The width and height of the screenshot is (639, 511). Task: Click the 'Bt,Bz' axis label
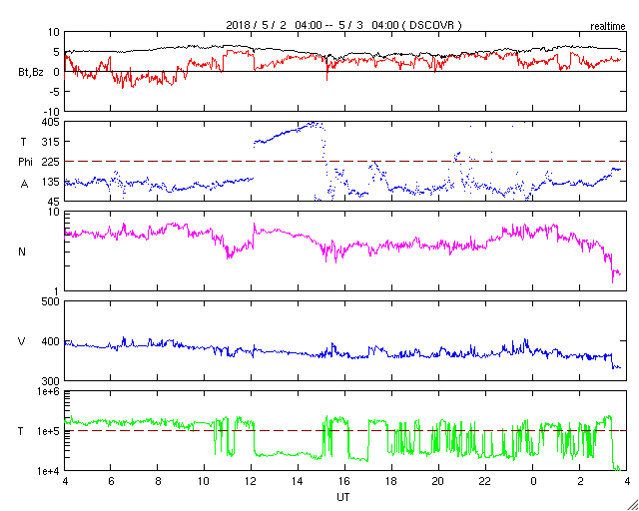[x=31, y=73]
